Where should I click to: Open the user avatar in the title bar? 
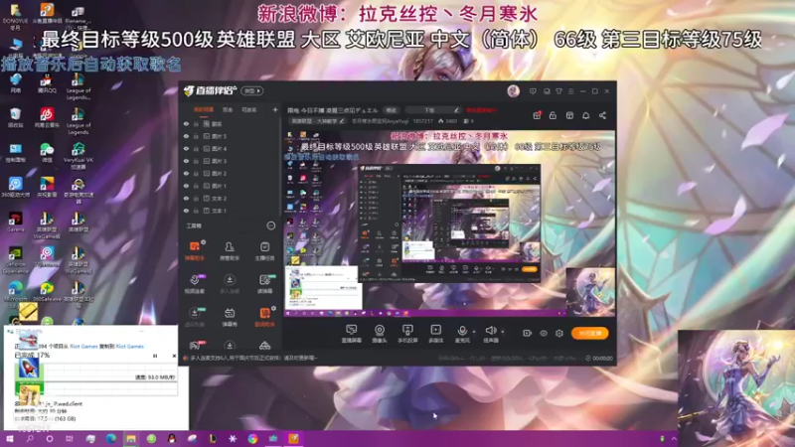pos(513,91)
